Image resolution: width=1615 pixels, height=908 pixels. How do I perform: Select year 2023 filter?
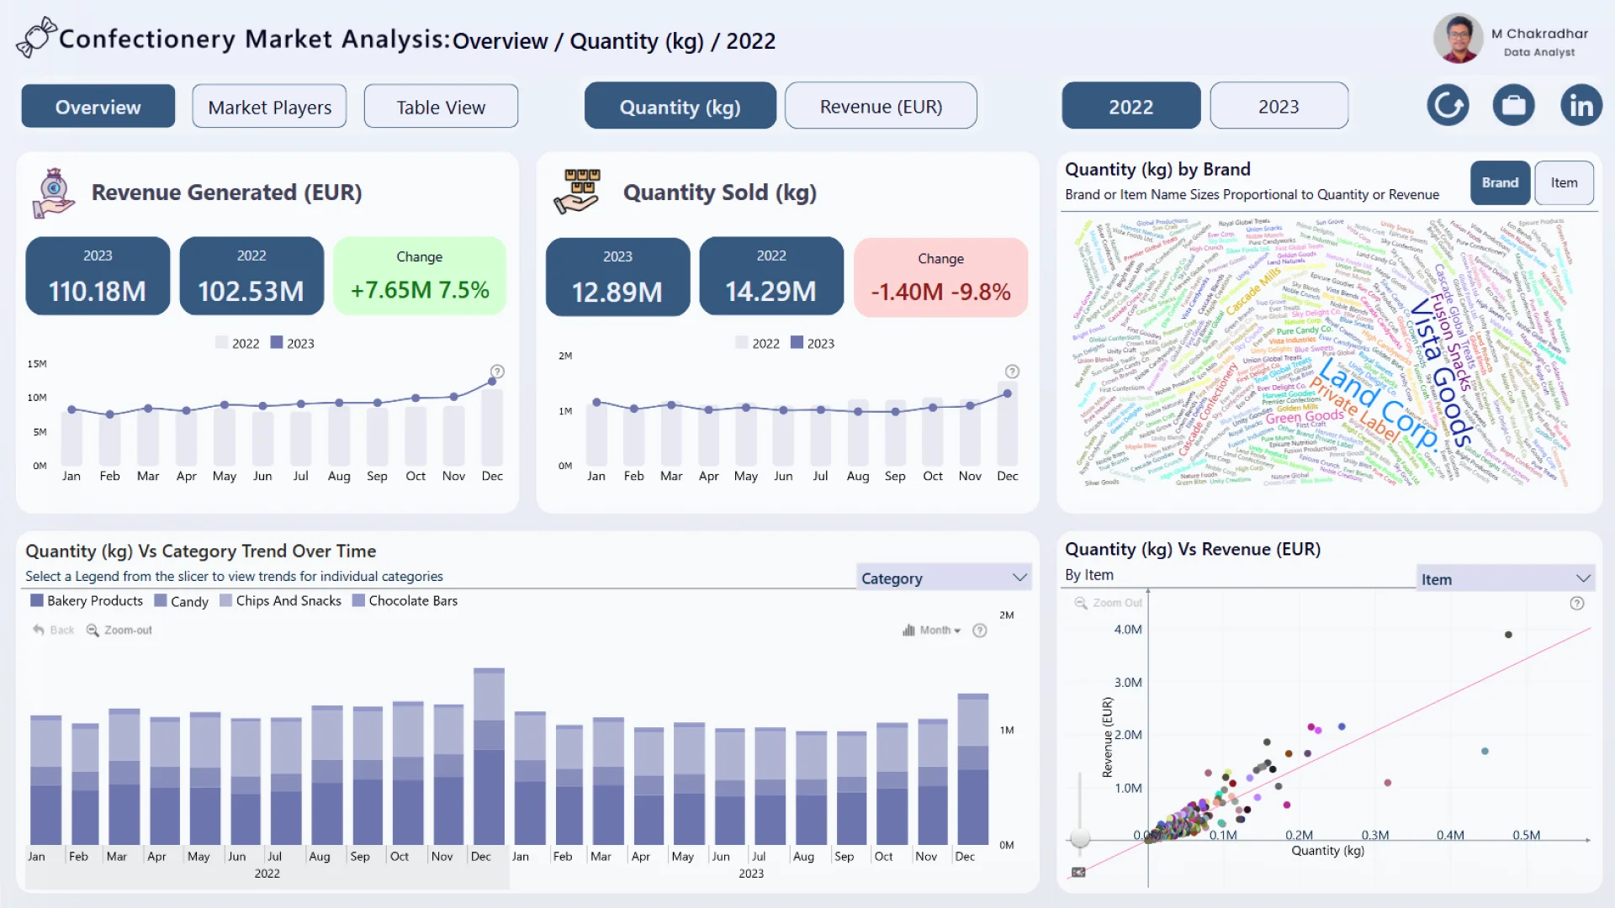(1279, 106)
